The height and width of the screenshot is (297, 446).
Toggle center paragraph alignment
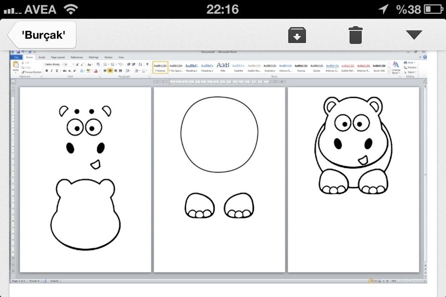point(110,71)
